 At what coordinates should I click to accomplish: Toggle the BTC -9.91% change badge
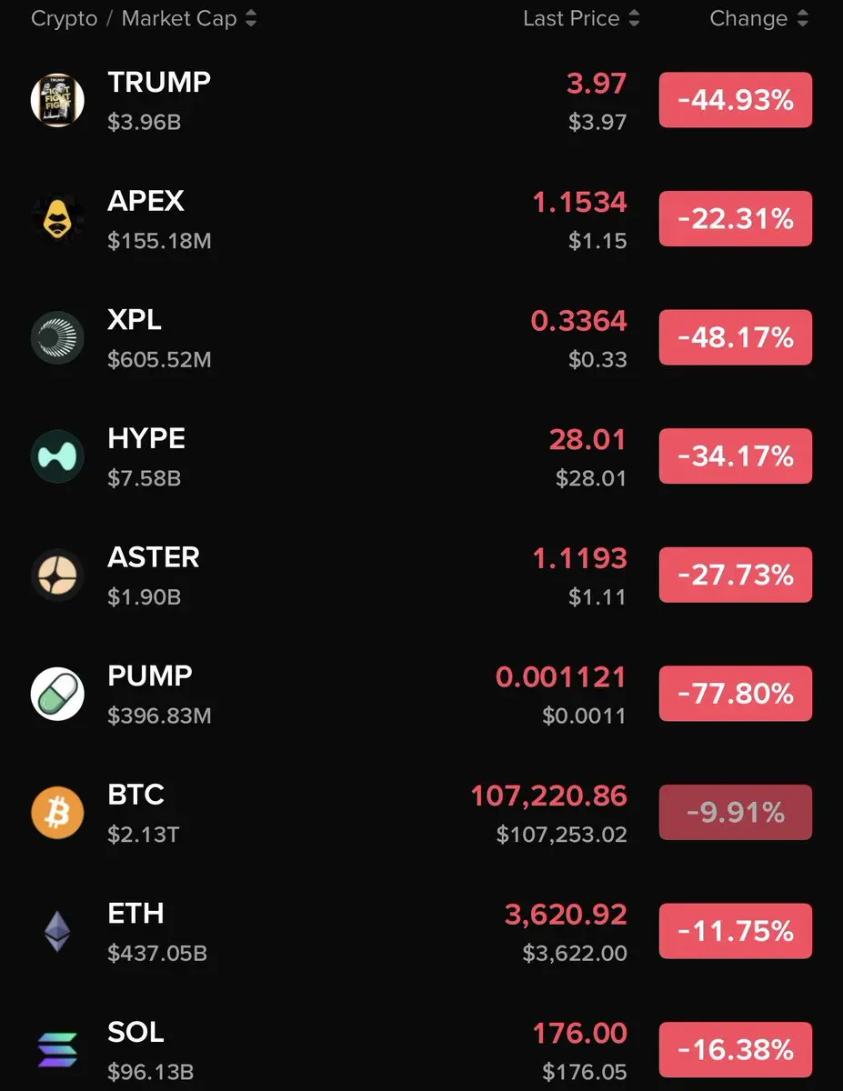736,812
